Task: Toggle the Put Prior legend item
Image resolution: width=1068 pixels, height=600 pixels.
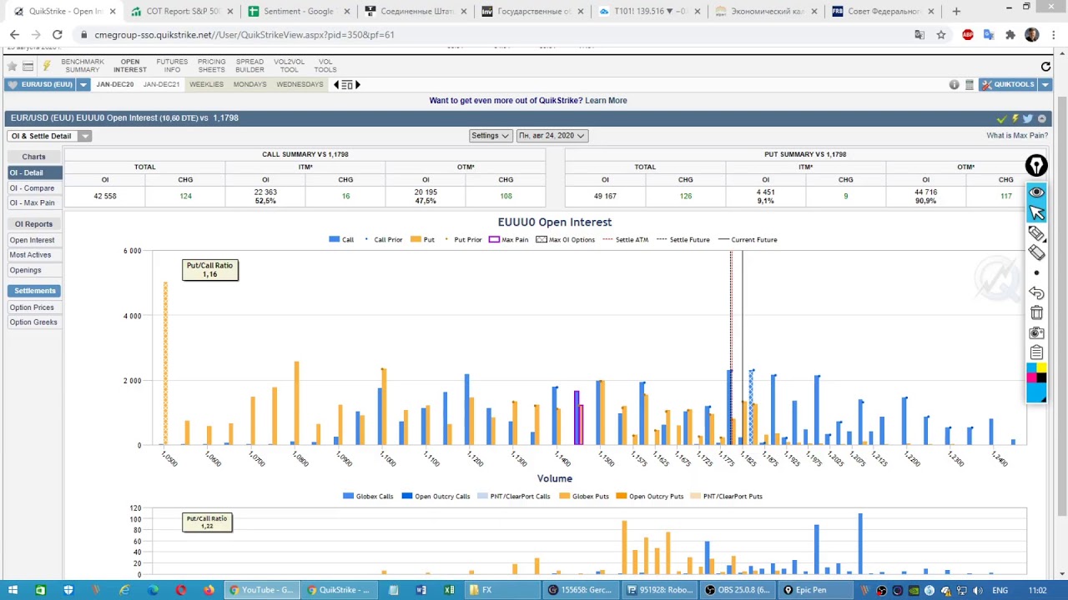Action: tap(463, 240)
